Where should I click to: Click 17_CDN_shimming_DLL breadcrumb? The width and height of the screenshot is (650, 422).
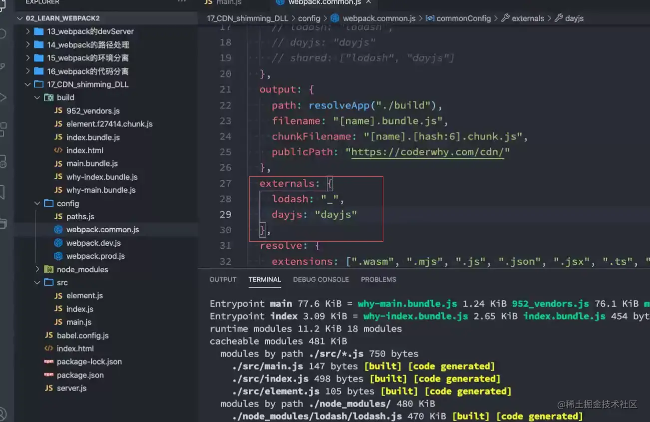tap(248, 18)
